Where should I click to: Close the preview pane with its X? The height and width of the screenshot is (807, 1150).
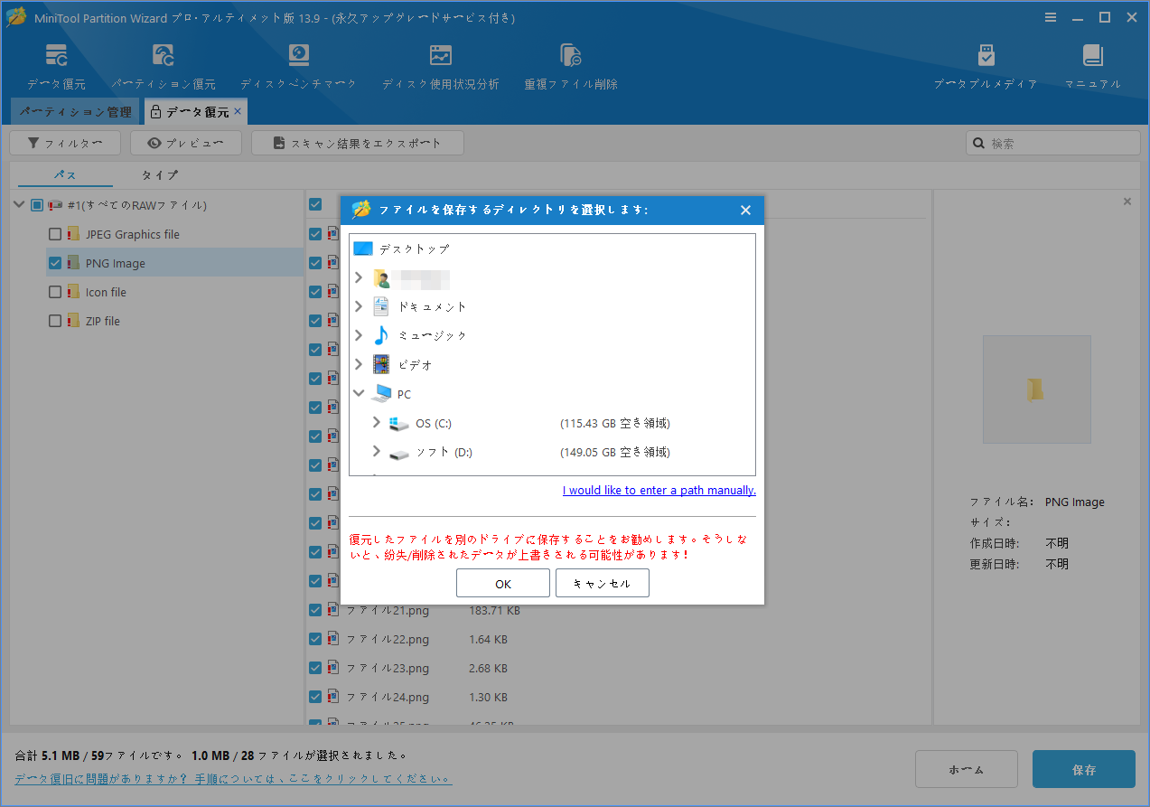1127,202
